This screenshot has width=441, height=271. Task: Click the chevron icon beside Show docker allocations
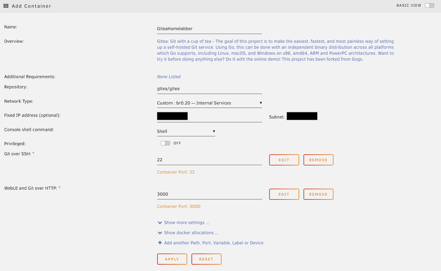click(160, 233)
